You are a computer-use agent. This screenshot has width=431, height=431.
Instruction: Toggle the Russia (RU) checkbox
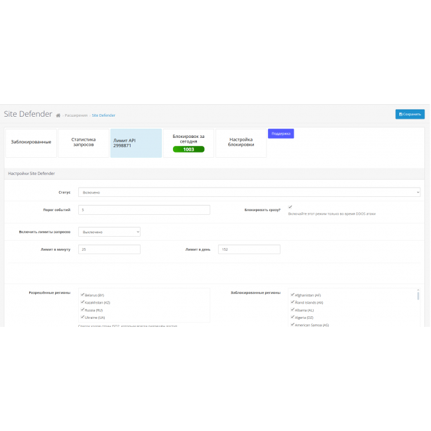coord(82,310)
